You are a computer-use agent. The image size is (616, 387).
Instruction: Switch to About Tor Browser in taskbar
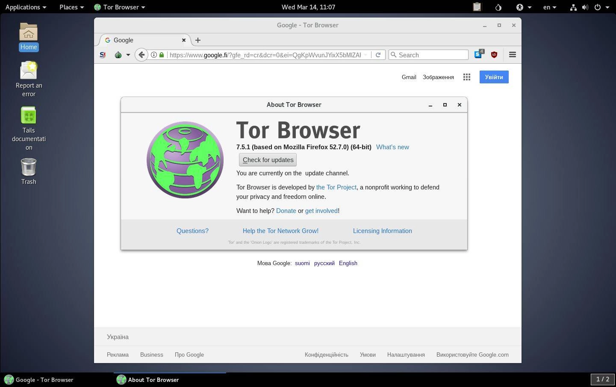pos(170,380)
